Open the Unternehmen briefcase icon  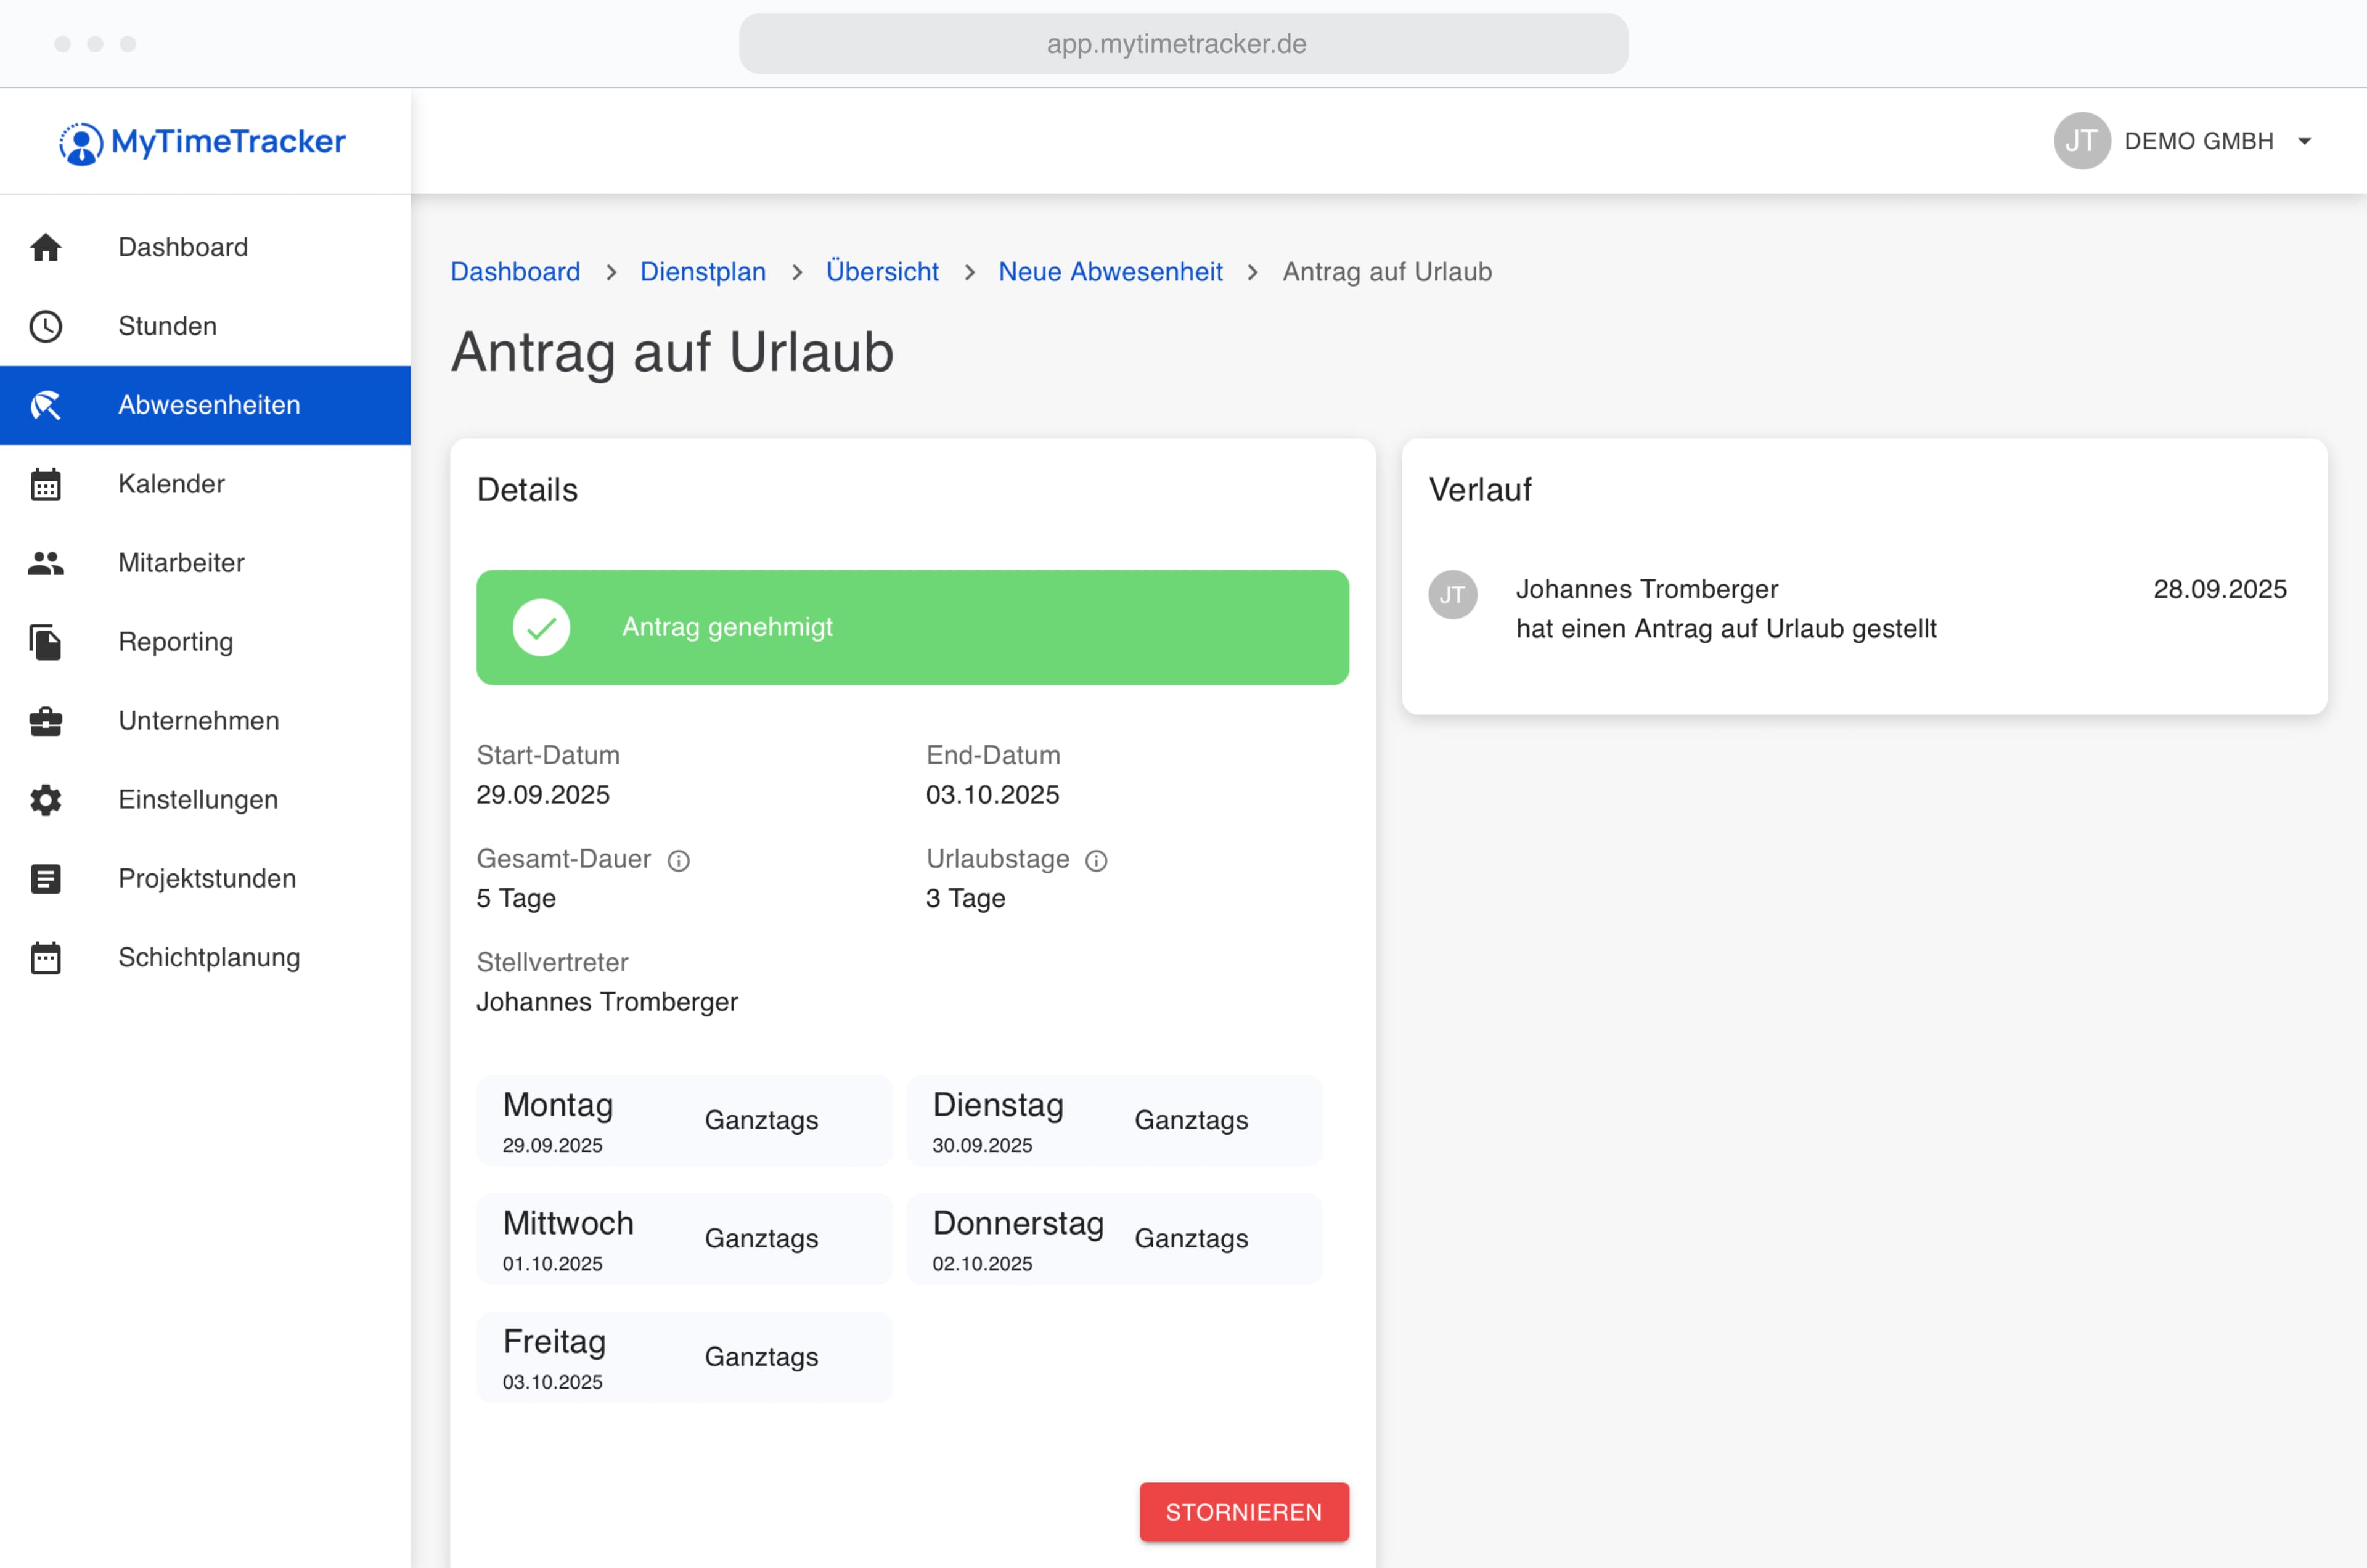pyautogui.click(x=46, y=721)
